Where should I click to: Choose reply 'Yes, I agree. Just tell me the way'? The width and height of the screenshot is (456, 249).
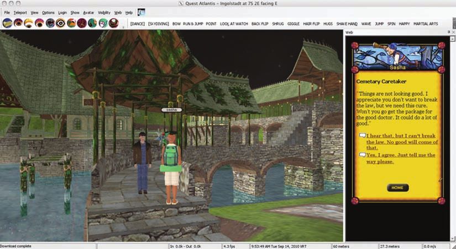401,158
